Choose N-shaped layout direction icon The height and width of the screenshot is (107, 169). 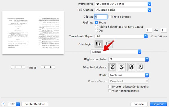(x=141, y=67)
